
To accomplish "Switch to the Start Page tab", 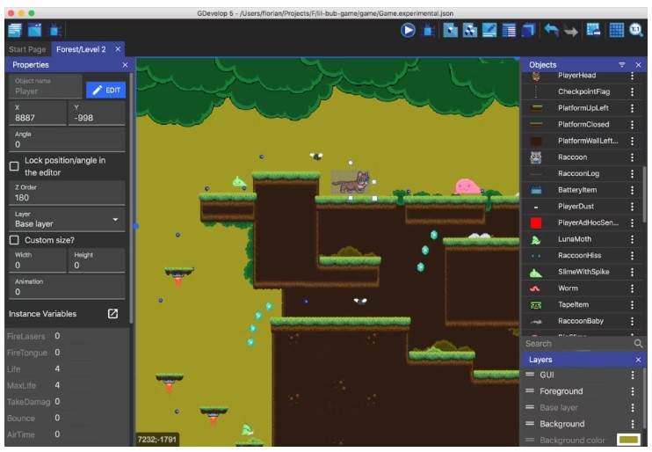I will tap(27, 49).
